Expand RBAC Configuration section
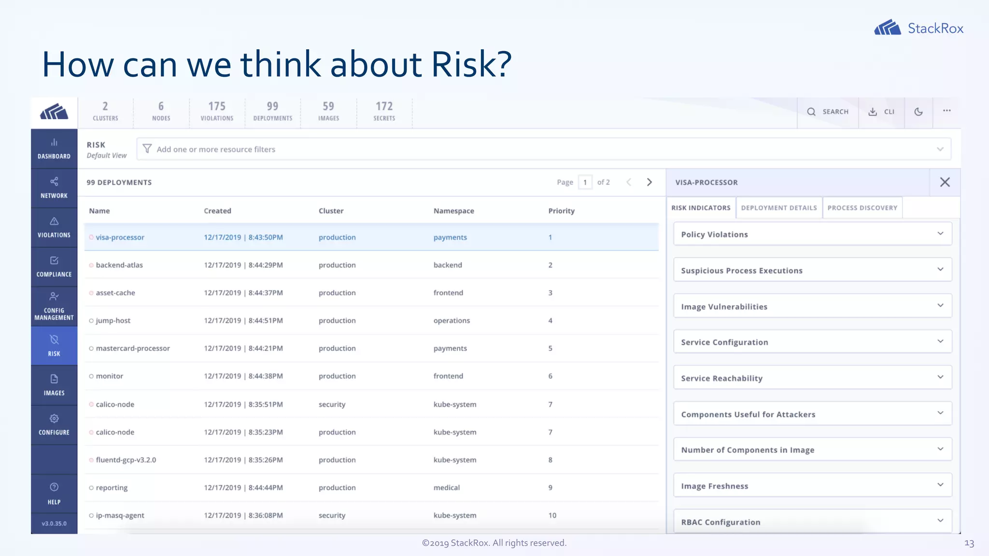The height and width of the screenshot is (556, 989). [813, 521]
